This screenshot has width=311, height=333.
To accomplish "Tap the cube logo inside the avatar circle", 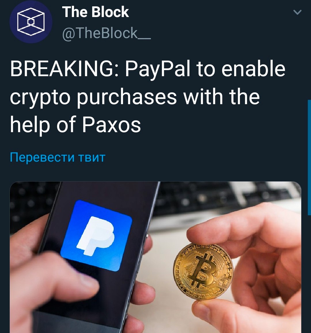I will pyautogui.click(x=31, y=22).
